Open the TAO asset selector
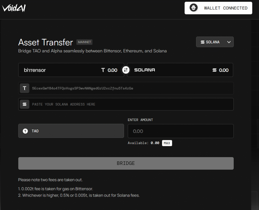259x210 pixels. tap(71, 131)
